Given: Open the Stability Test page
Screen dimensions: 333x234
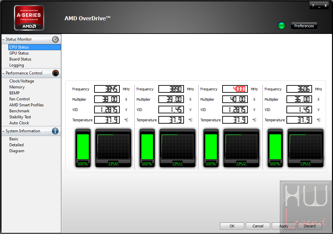Looking at the screenshot, I should tap(20, 117).
